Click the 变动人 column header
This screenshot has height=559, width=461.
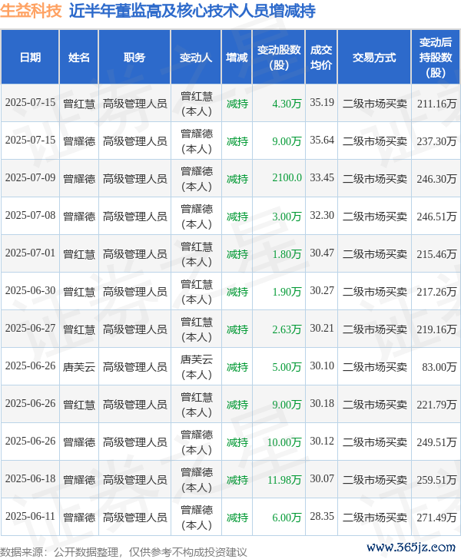tap(196, 58)
